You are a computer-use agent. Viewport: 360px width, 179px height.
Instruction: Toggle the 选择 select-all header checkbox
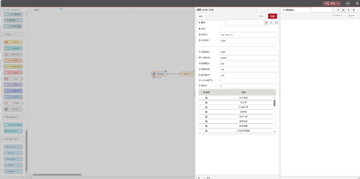(x=204, y=92)
